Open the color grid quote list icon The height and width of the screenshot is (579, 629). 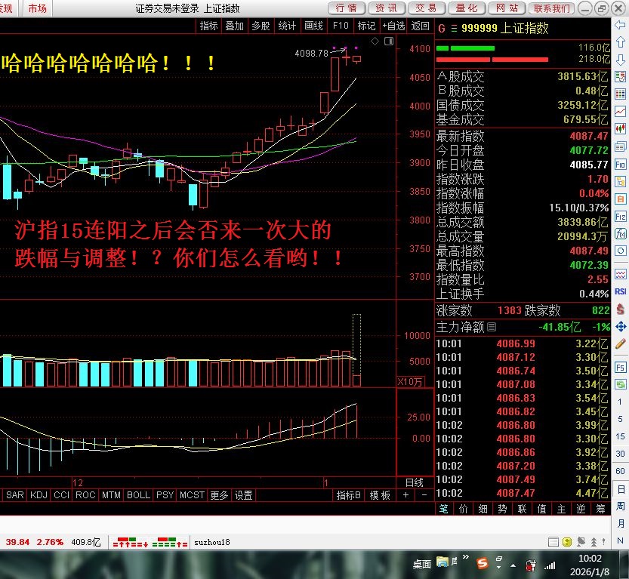pos(620,94)
